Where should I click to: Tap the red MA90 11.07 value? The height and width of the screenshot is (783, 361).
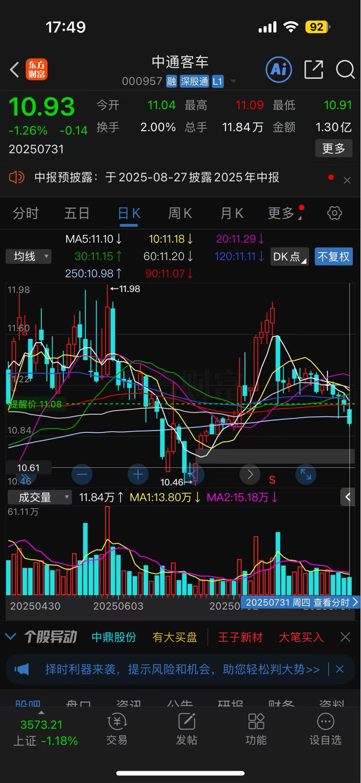169,273
